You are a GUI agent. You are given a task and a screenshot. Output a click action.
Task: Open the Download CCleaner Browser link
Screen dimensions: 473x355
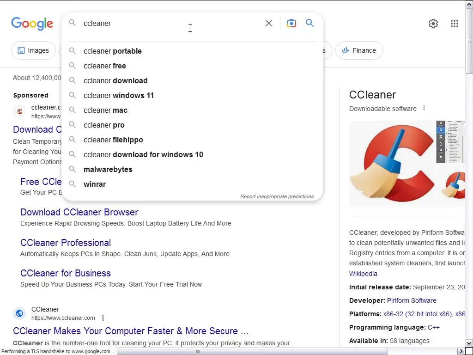(x=79, y=212)
